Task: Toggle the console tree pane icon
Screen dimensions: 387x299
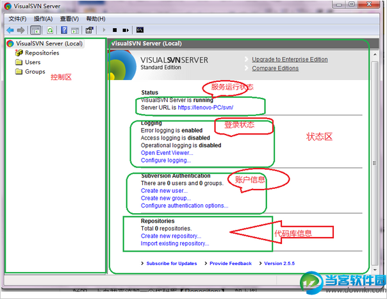Action: [35, 30]
